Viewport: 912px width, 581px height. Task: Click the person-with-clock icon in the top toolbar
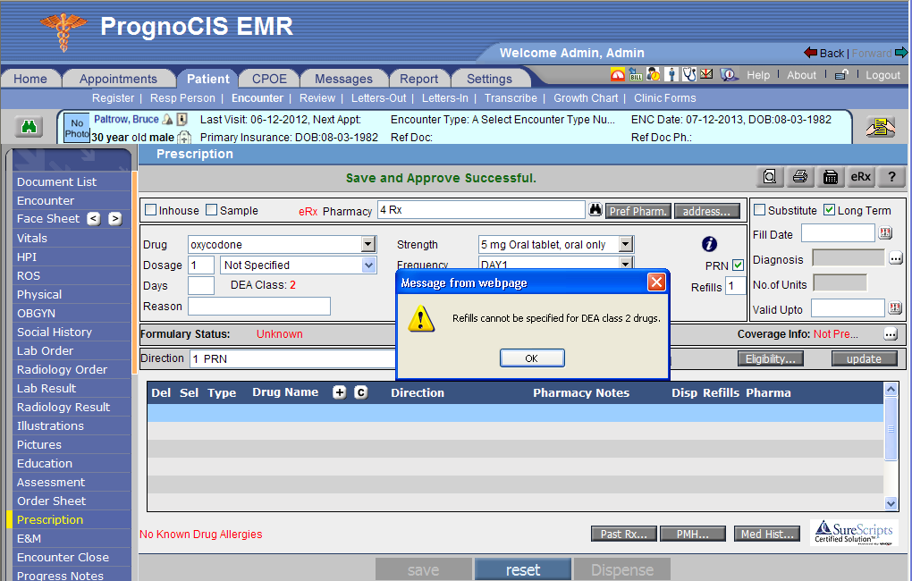(x=654, y=74)
